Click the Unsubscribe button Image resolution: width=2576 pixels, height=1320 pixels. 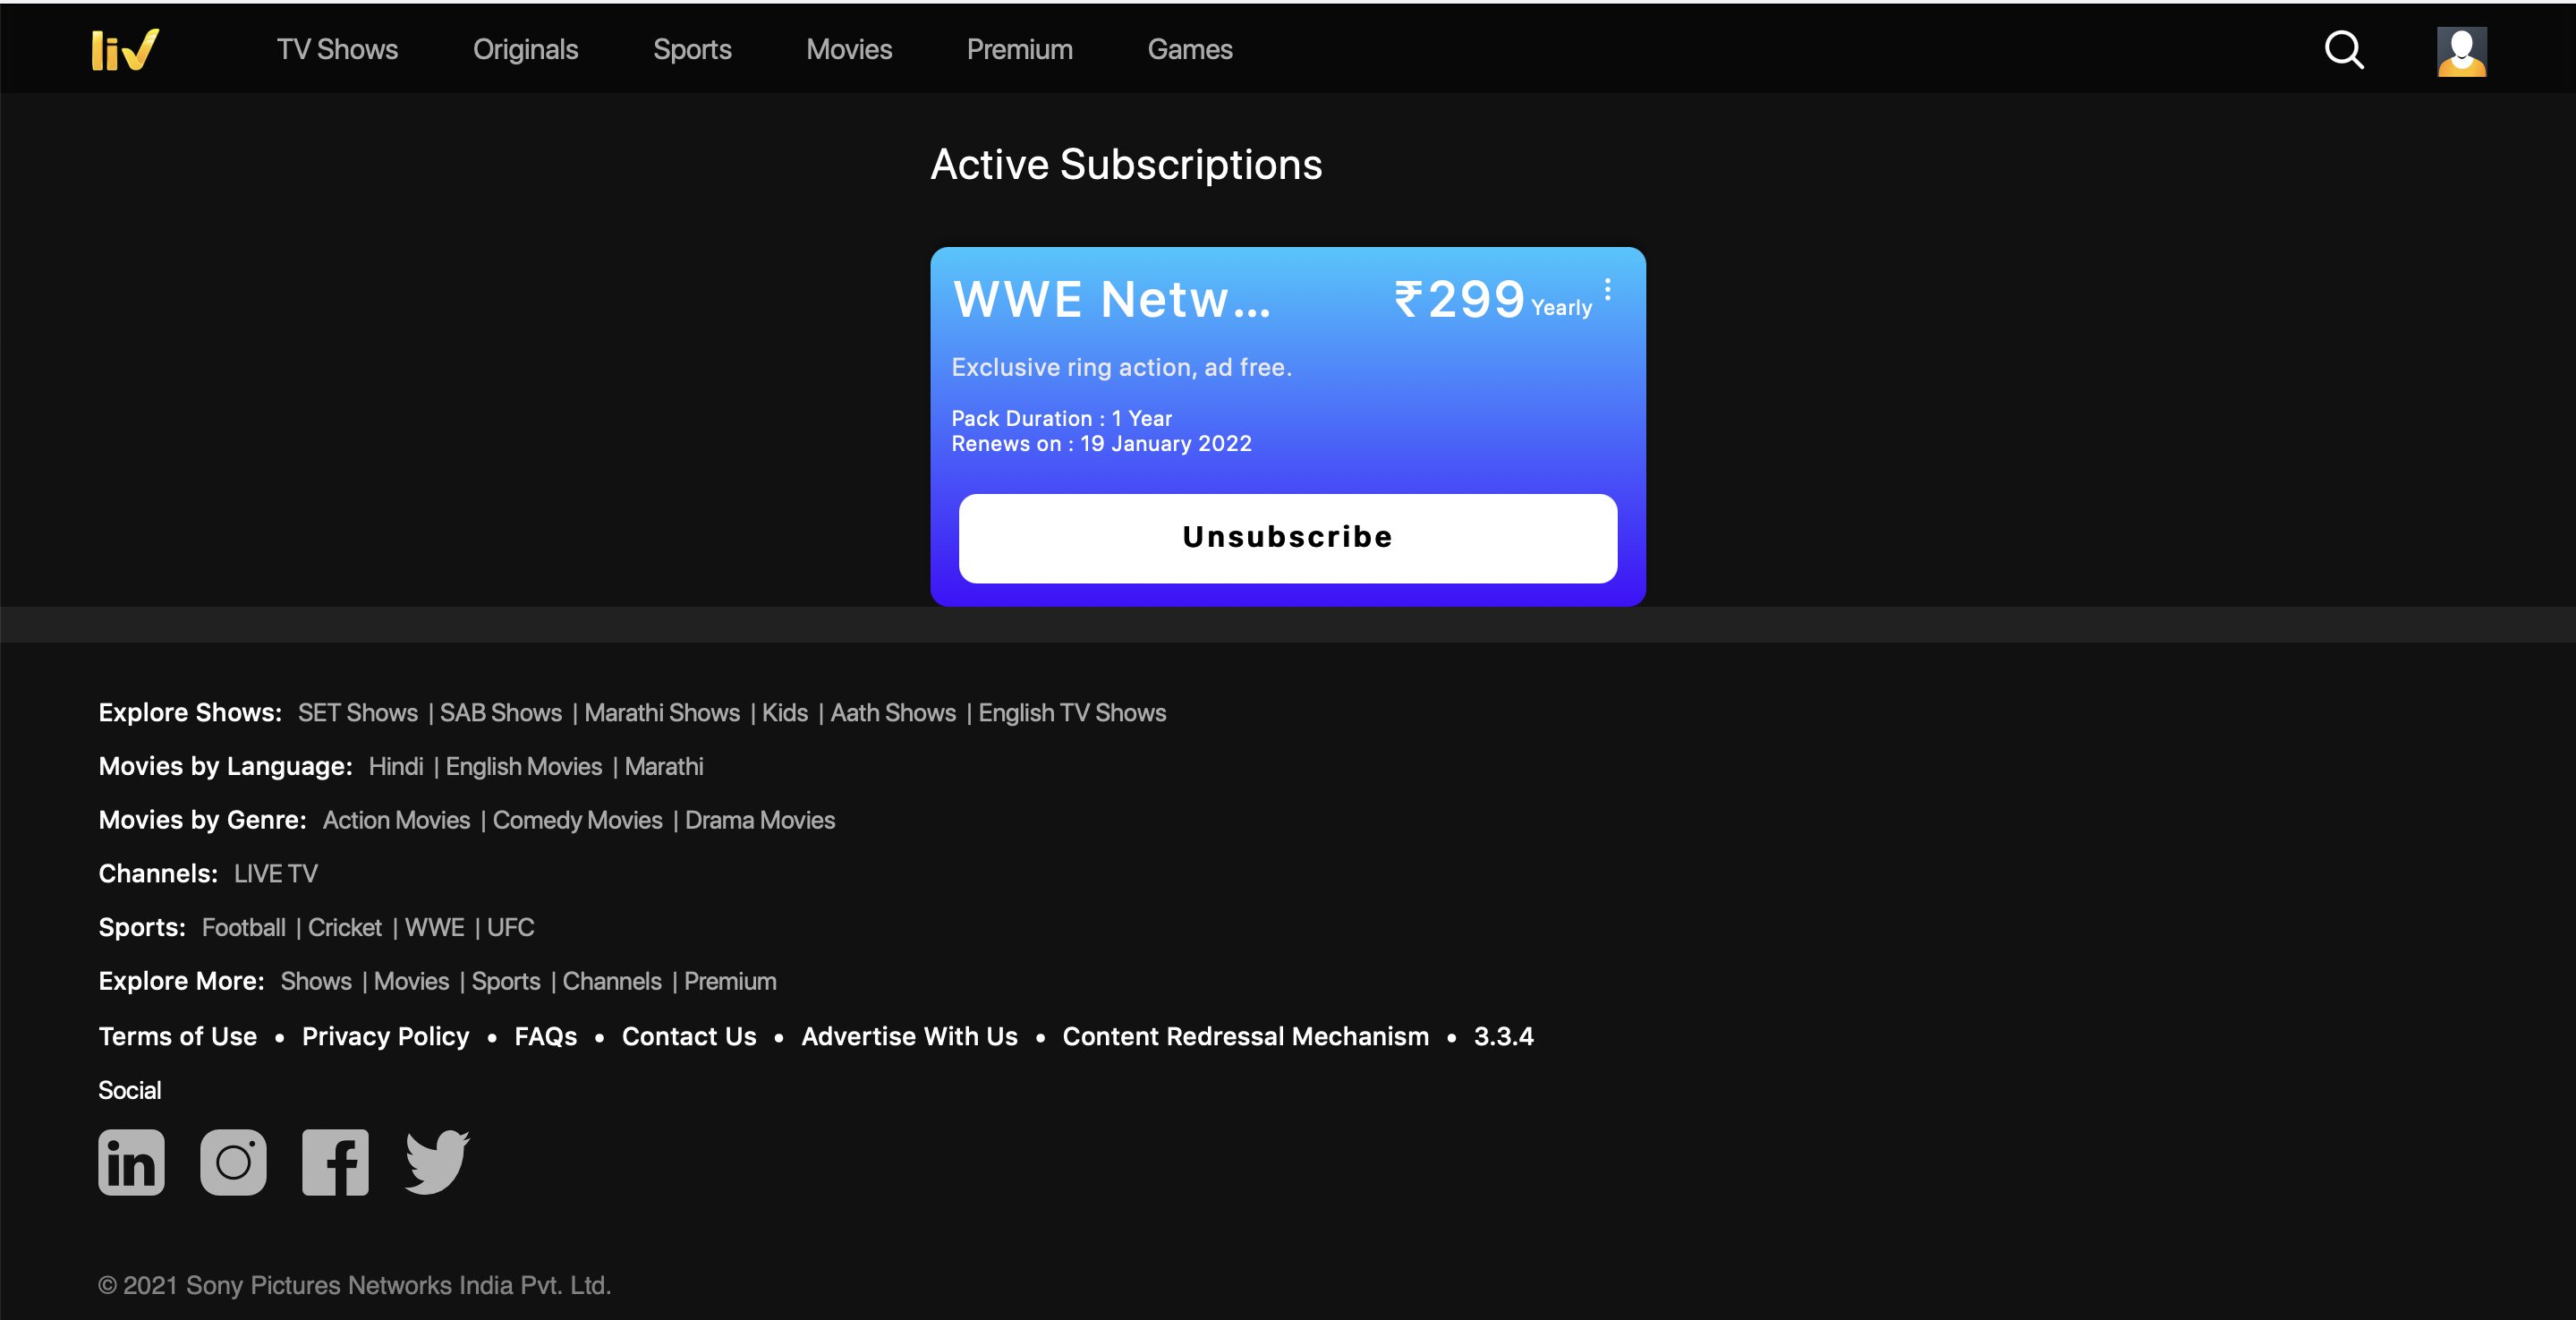(x=1288, y=538)
